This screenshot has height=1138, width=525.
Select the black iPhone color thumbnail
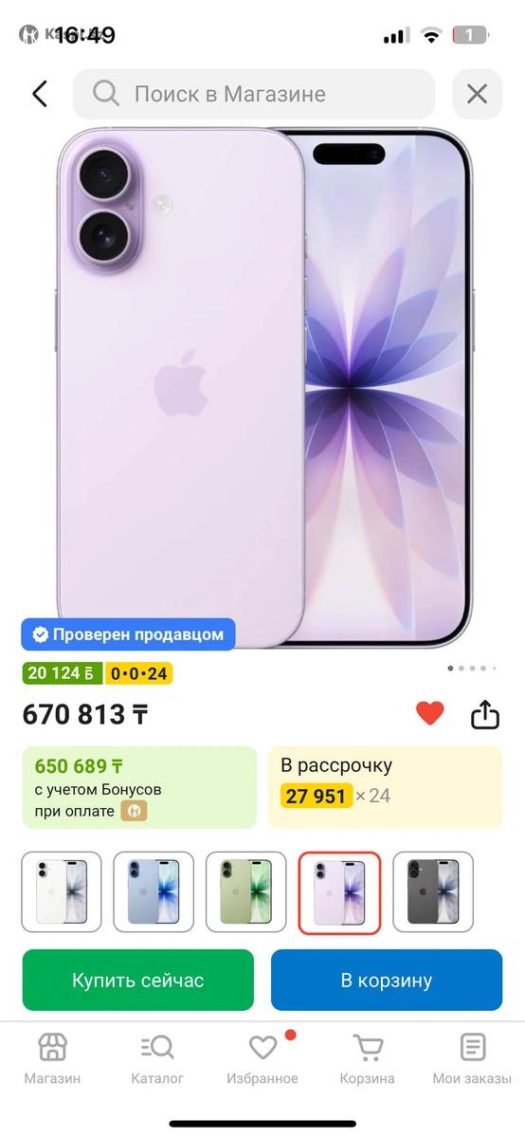point(433,892)
